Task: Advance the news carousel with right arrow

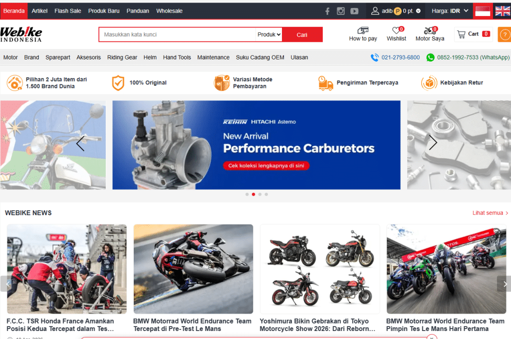Action: [504, 284]
